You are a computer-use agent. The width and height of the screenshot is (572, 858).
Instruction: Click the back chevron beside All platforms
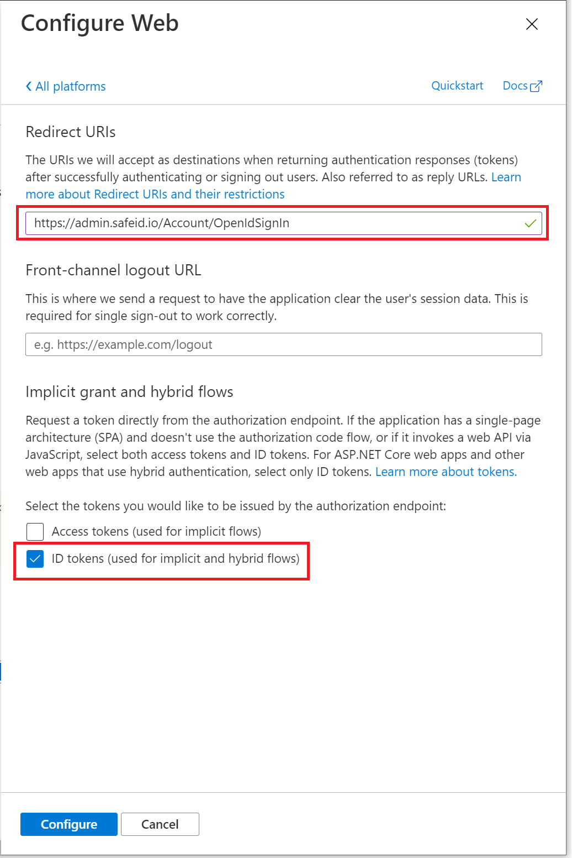tap(29, 86)
